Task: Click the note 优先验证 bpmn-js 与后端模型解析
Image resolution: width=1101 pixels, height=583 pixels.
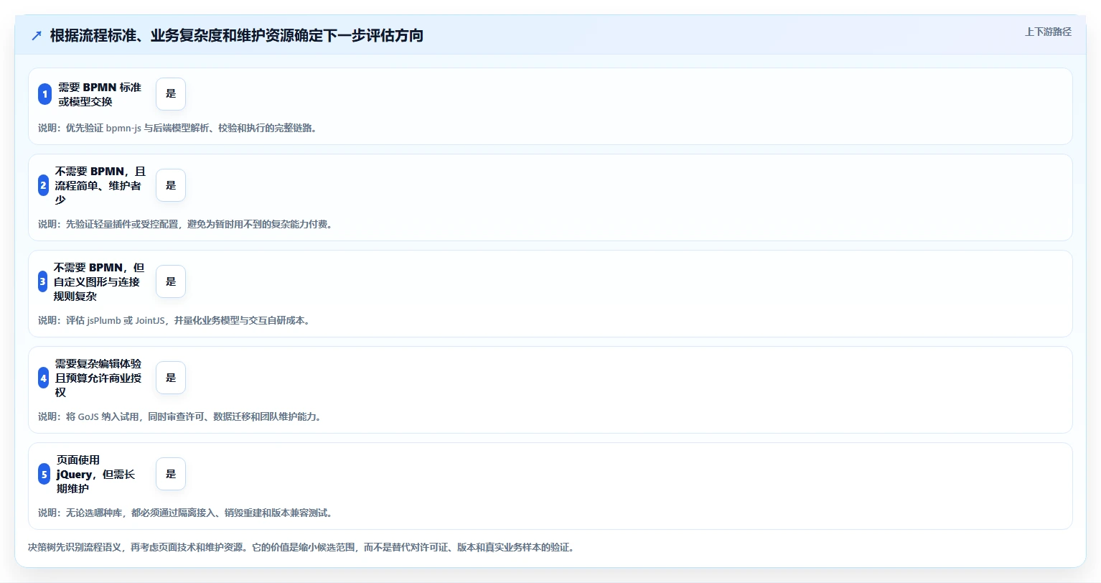Action: click(177, 128)
